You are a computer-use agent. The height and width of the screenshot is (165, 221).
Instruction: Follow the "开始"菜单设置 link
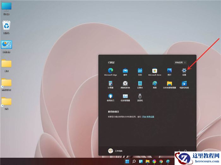coord(148,117)
